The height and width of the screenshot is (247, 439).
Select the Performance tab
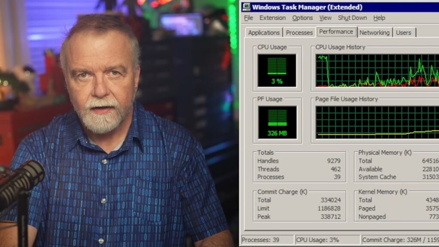click(336, 32)
